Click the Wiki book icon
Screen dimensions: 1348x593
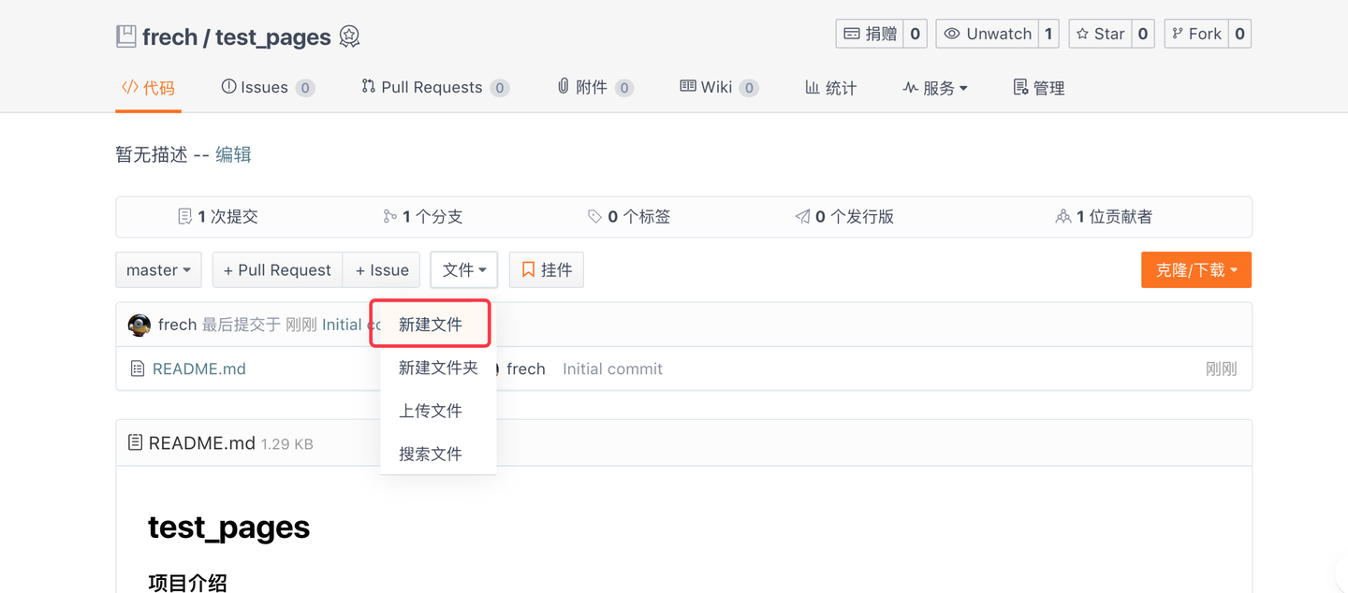tap(689, 86)
